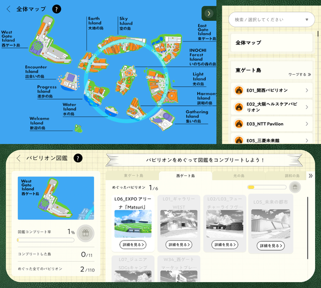The image size is (321, 288).
Task: Click the pavilion grid vertical scrollbar
Action: pos(308,228)
